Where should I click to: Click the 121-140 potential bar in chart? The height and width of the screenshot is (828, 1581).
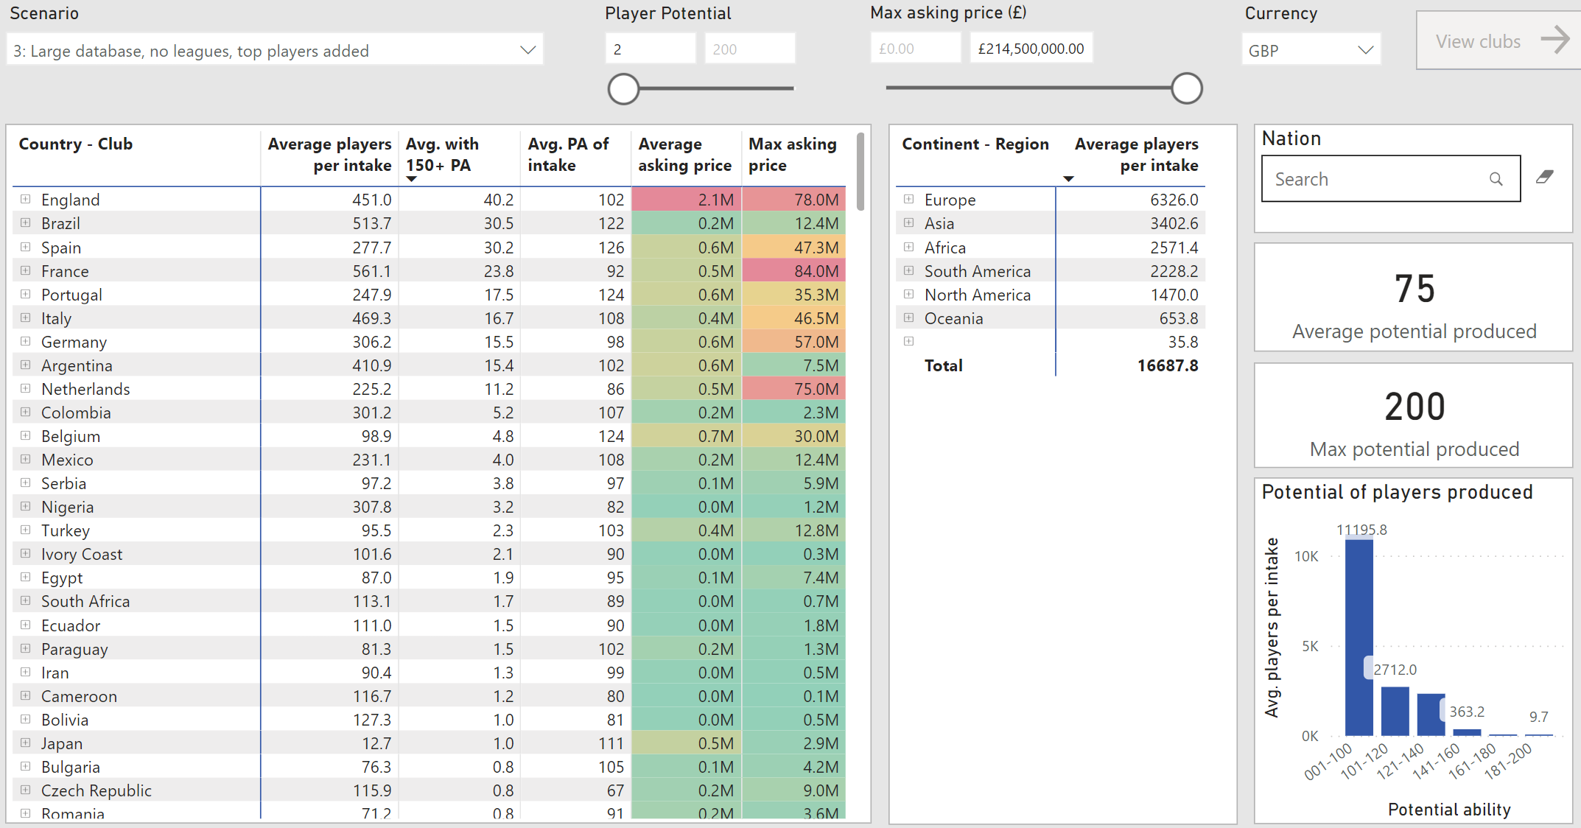tap(1431, 715)
